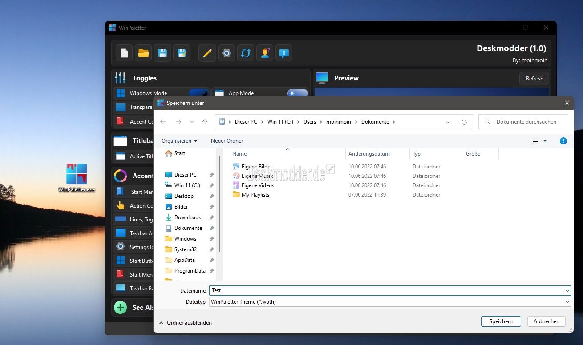Click the Save As floppy-with-pencil icon

pos(182,53)
